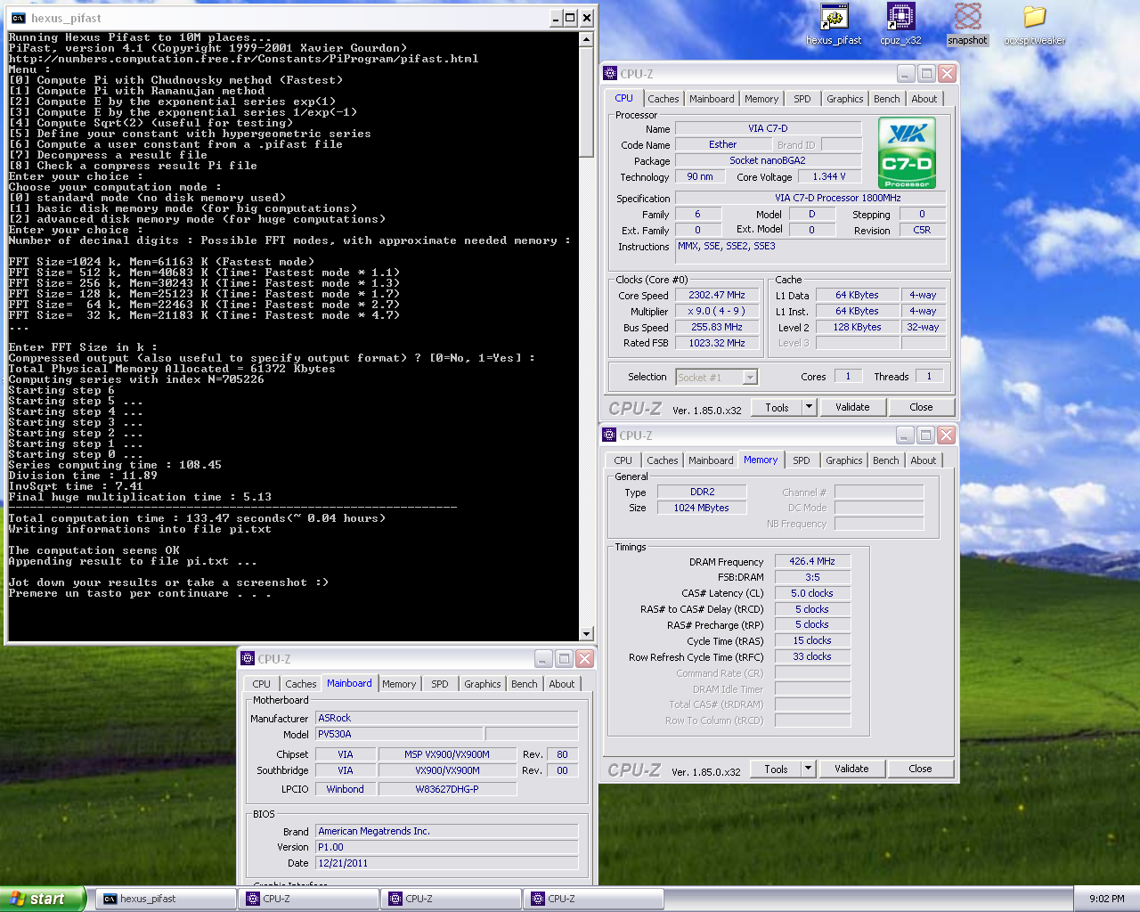Screen dimensions: 1140x912
Task: Open Caches tab in top CPU-Z window
Action: (664, 99)
